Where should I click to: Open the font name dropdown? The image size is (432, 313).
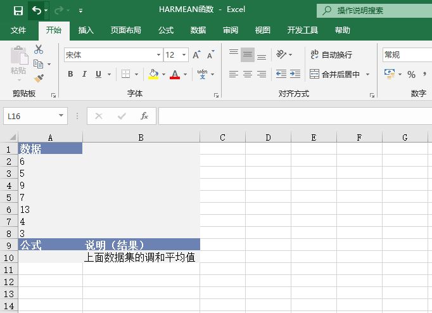(158, 55)
